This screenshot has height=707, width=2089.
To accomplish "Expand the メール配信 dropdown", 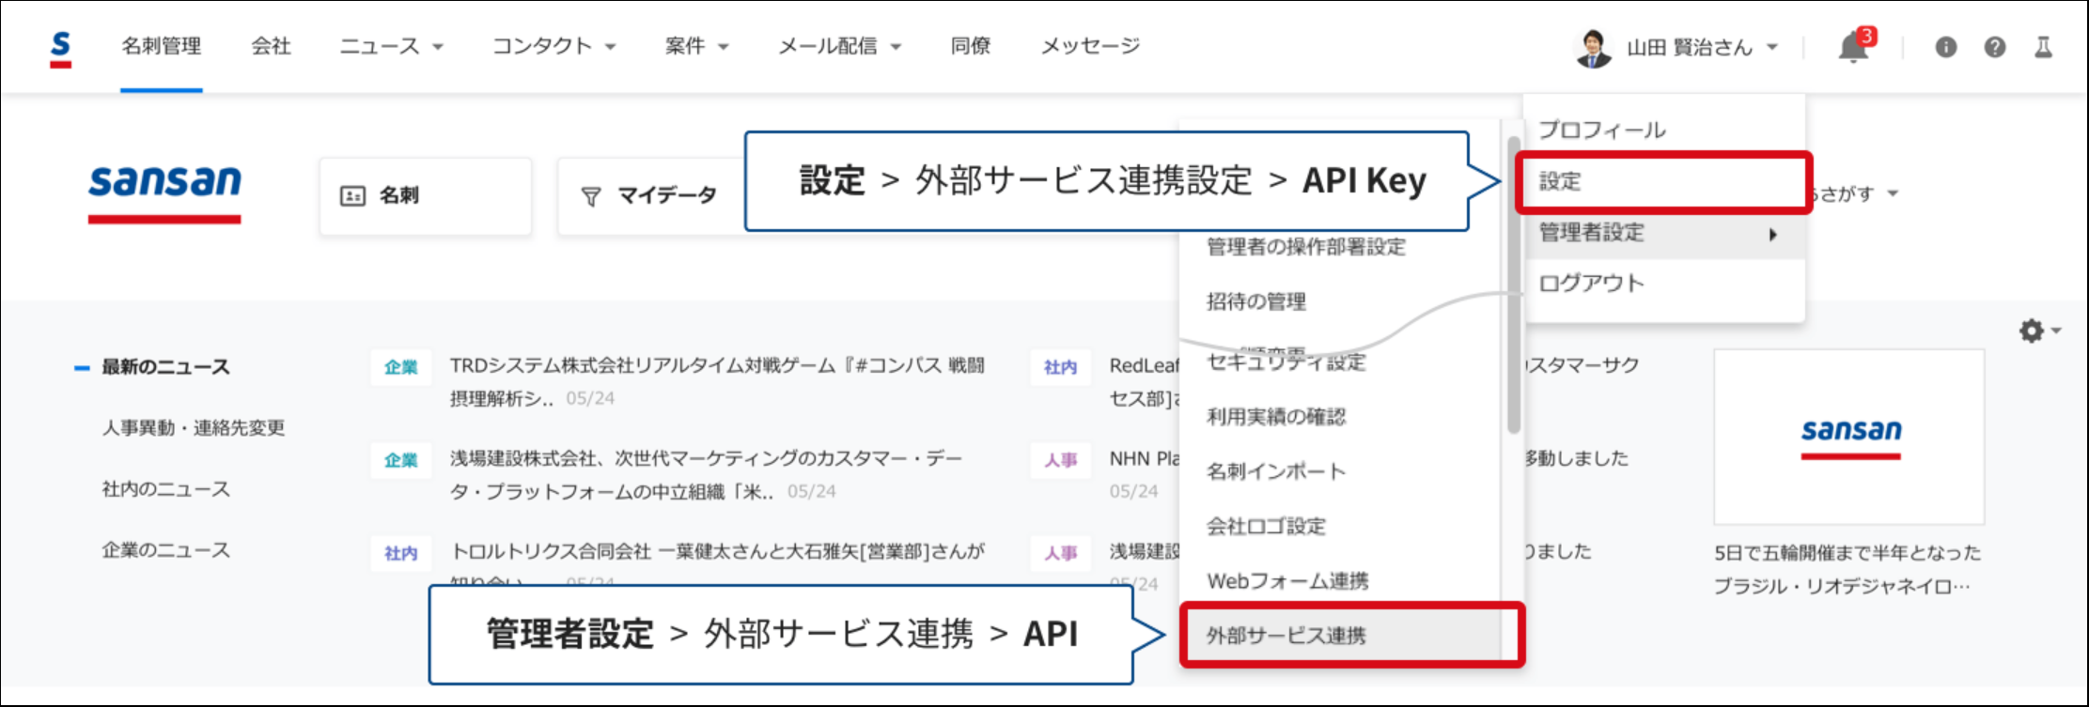I will pos(839,46).
